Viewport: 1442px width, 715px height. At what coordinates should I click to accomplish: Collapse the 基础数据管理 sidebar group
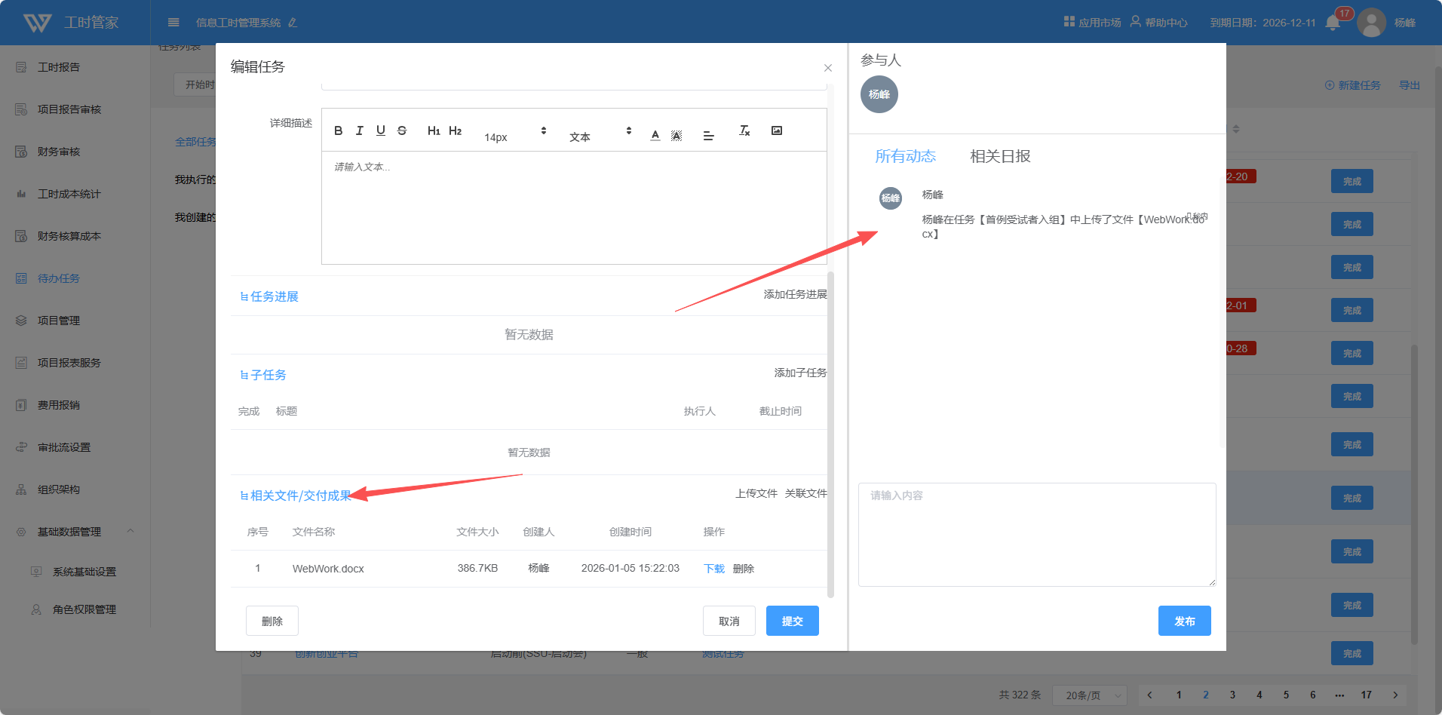pos(130,532)
